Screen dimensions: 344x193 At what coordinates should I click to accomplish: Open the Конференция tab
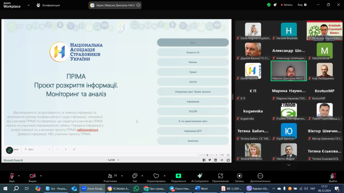[48, 5]
